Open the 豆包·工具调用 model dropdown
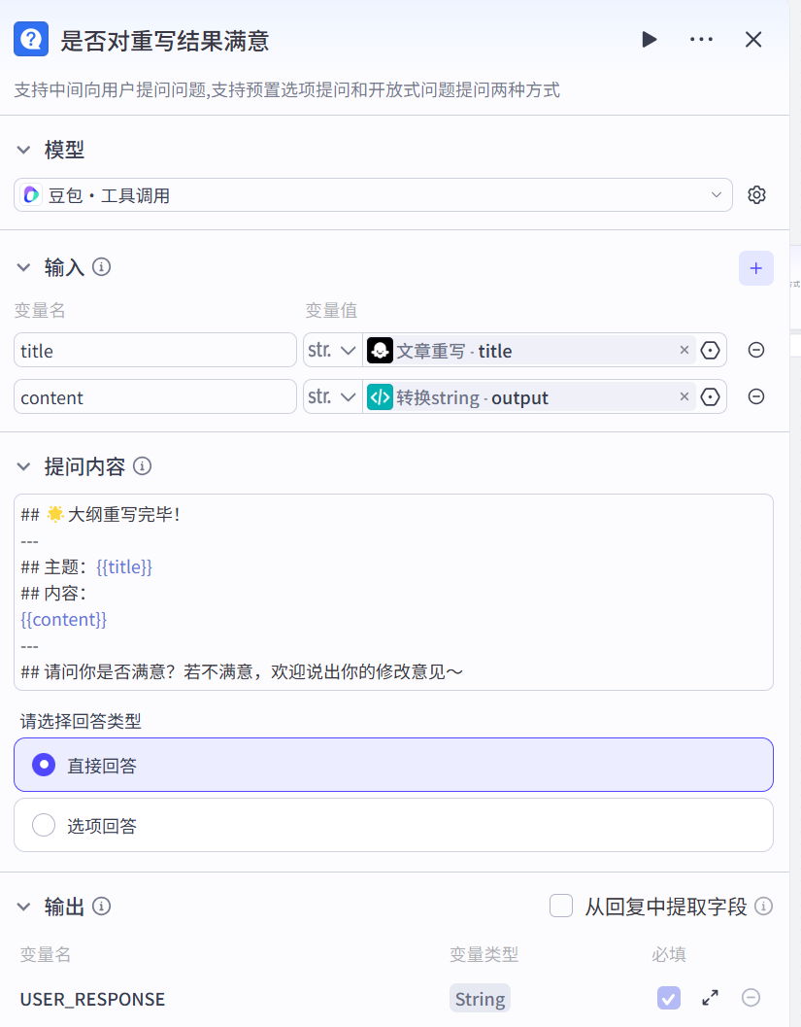Screen dimensions: 801x1027 pos(373,195)
